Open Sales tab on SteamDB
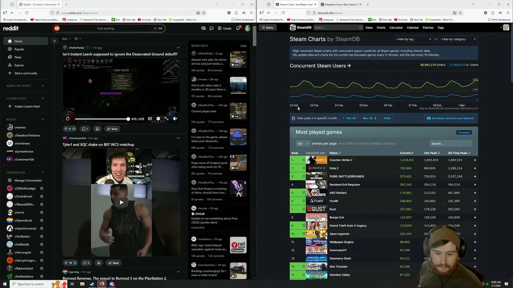 point(369,28)
